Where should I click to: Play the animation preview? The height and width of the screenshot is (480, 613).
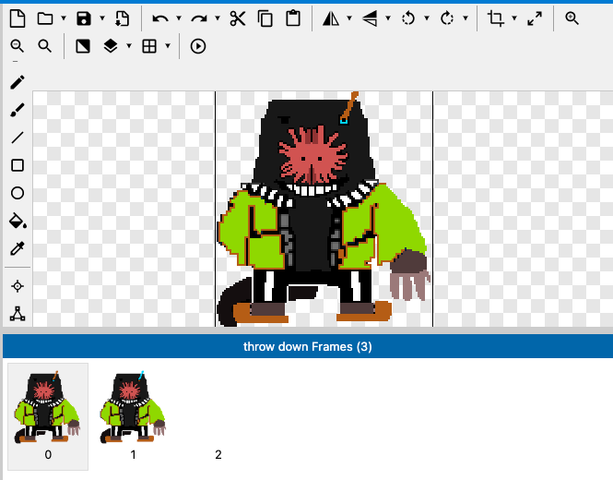198,46
